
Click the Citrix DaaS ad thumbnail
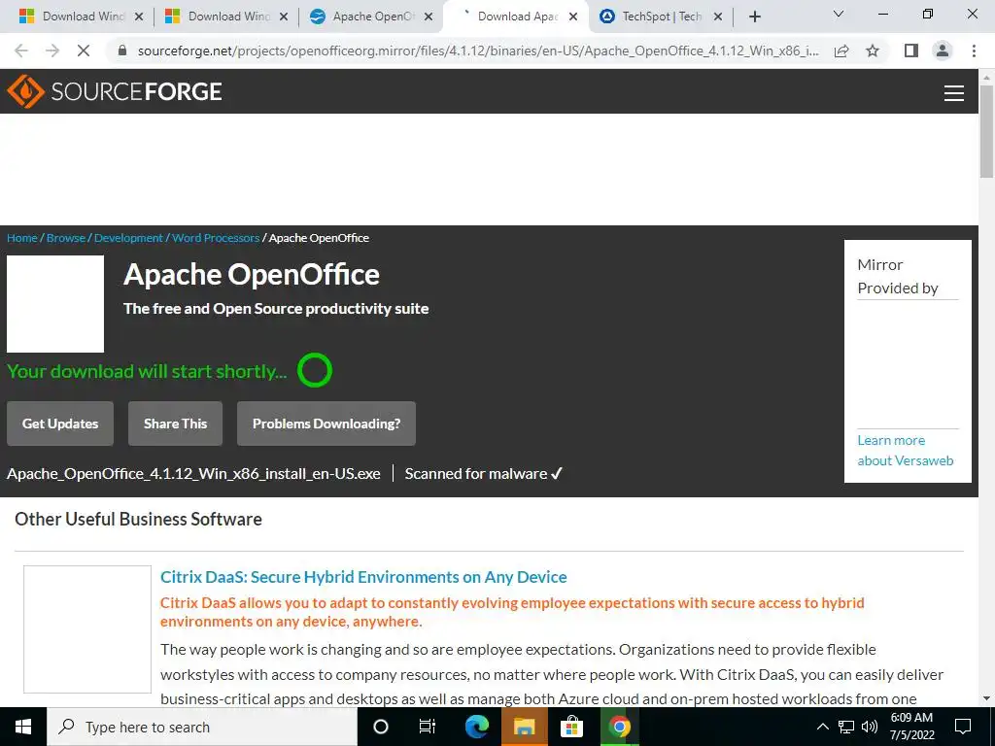(x=87, y=629)
